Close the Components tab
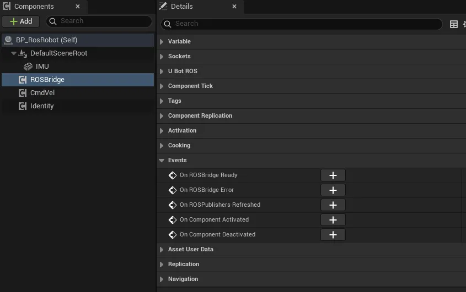Screen dimensions: 466x292 78,6
